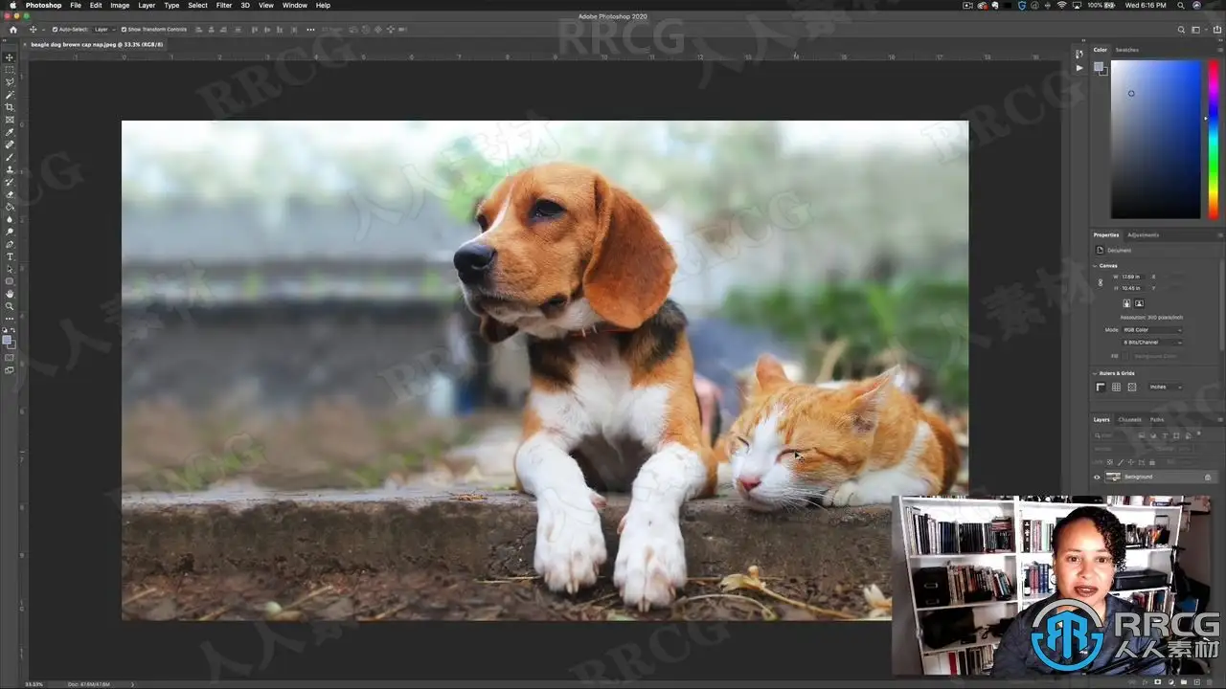This screenshot has width=1226, height=689.
Task: Select the Move tool in the toolbar
Action: pos(10,57)
